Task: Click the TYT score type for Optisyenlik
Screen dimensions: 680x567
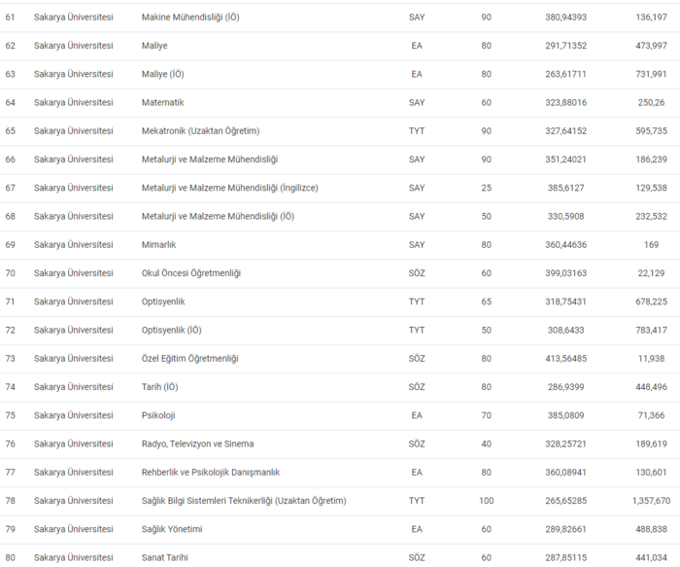Action: [x=417, y=301]
